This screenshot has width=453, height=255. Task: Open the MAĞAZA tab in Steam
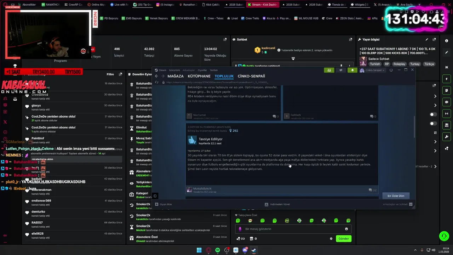coord(176,76)
